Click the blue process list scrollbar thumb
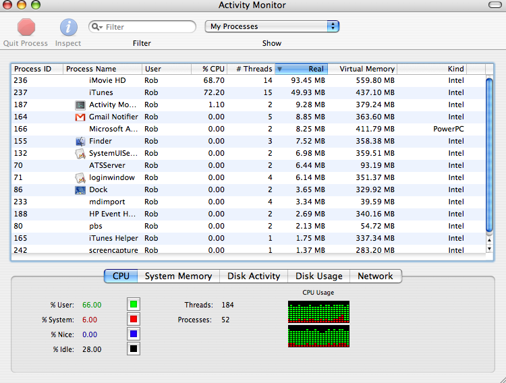 coord(489,155)
